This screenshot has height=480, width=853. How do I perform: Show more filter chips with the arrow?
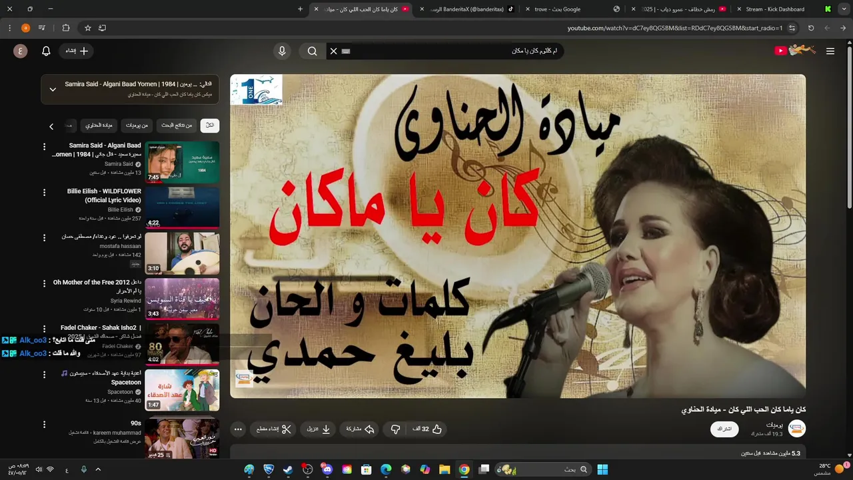pos(51,126)
